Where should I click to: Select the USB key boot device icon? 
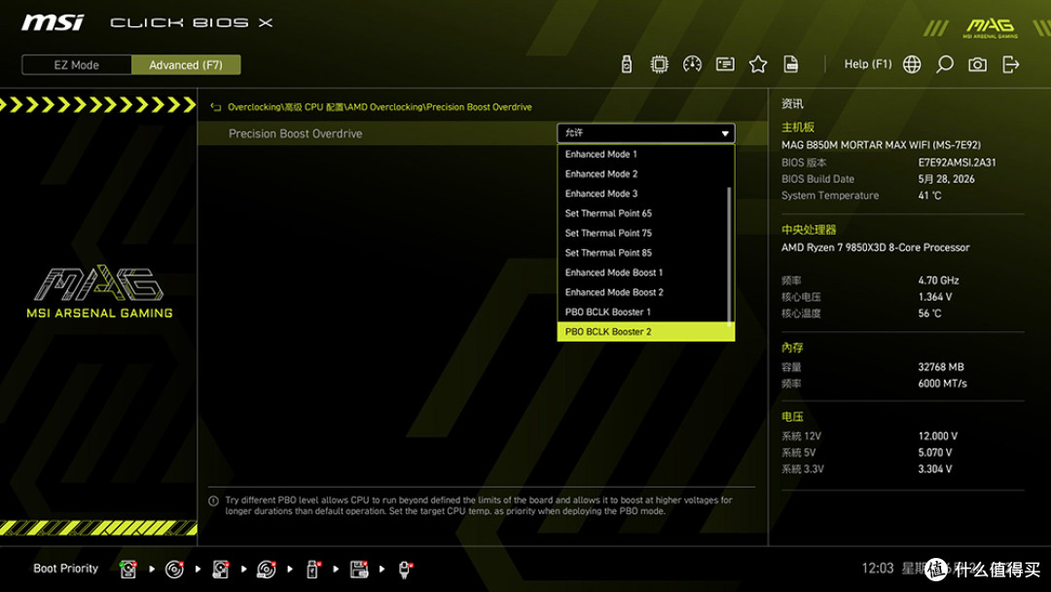coord(312,570)
